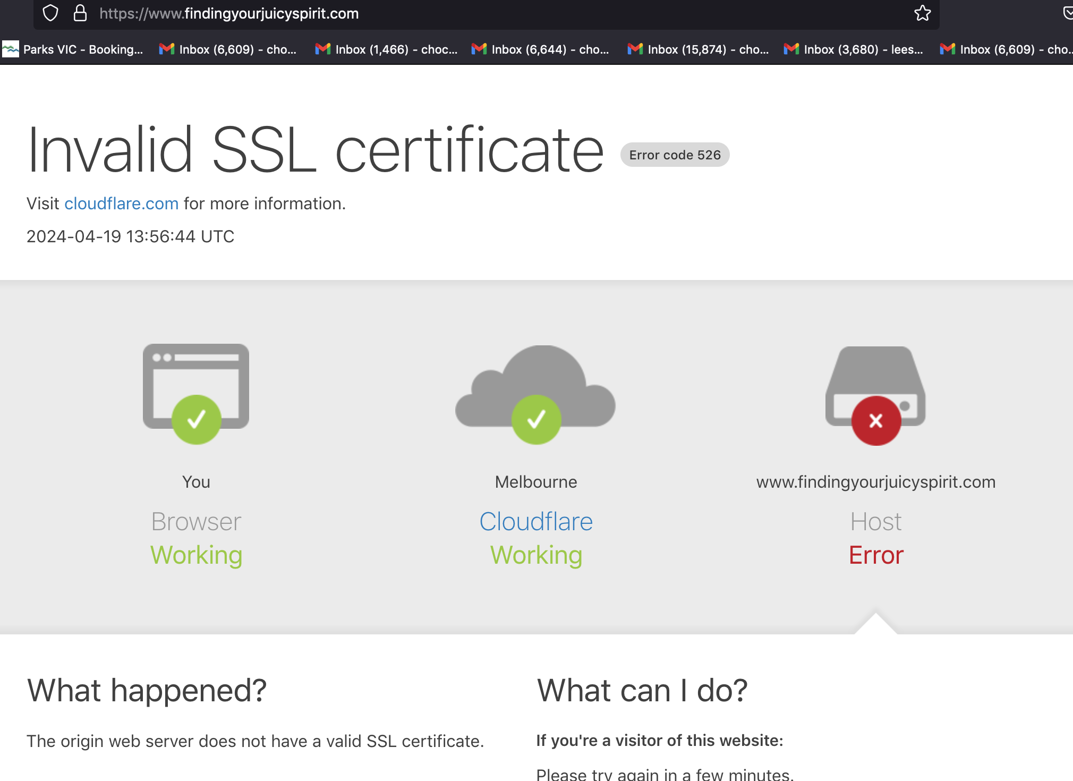Click the 'What can I do?' heading
This screenshot has width=1073, height=781.
coord(642,691)
